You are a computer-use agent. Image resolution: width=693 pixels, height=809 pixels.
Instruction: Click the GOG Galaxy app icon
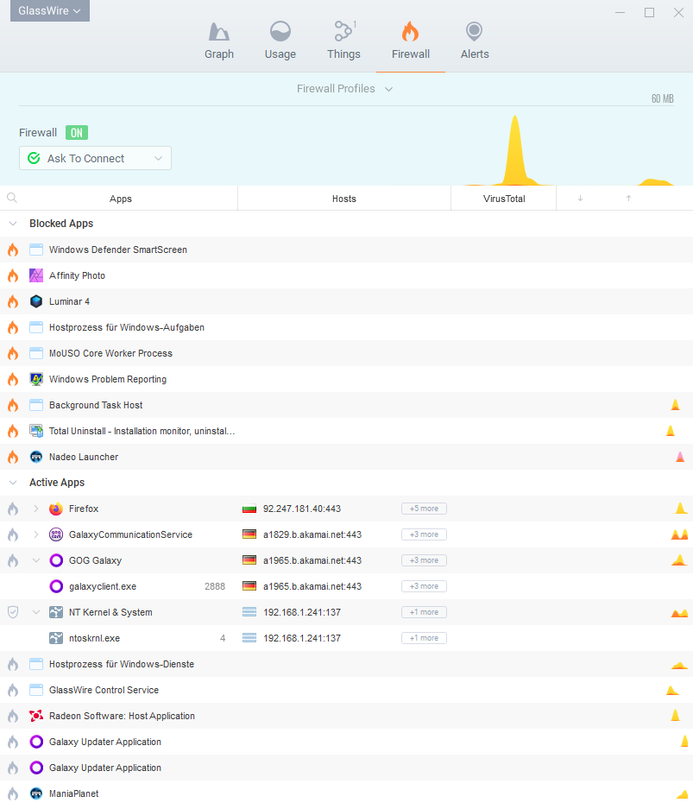[x=56, y=560]
